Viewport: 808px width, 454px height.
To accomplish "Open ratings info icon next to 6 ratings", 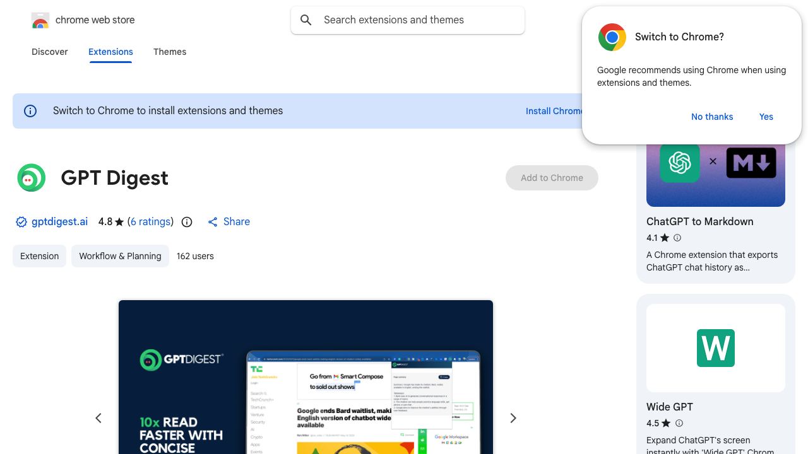I will pyautogui.click(x=187, y=222).
